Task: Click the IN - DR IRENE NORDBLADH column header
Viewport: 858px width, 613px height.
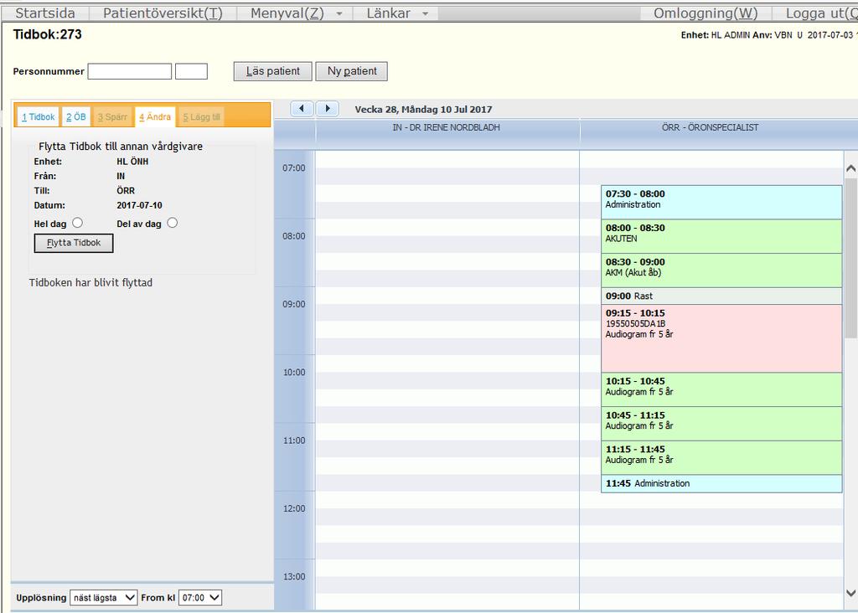Action: coord(447,127)
